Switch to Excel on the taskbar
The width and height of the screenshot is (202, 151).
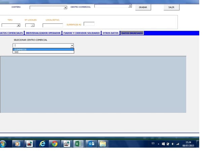[x=78, y=144]
